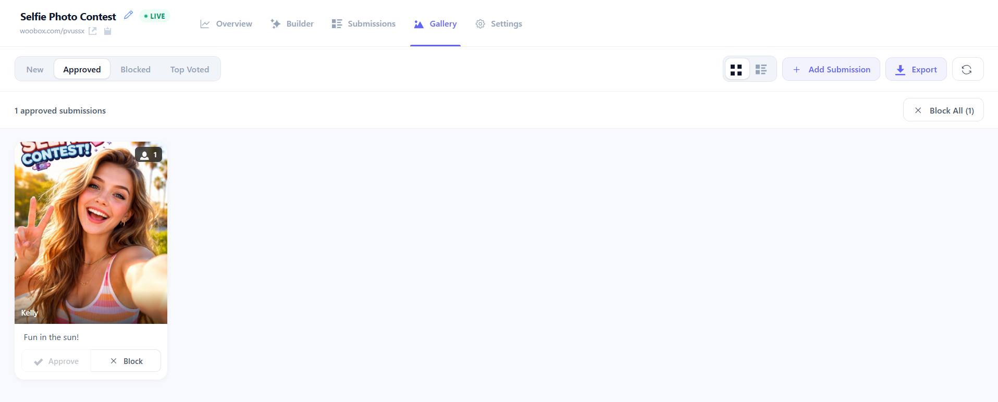The height and width of the screenshot is (402, 998).
Task: Click the Add Submission button
Action: (831, 69)
